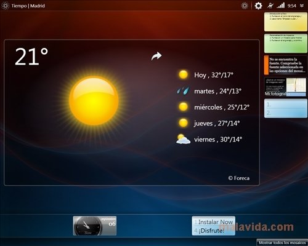Select the jueves forecast entry
Image resolution: width=308 pixels, height=246 pixels.
pyautogui.click(x=209, y=123)
